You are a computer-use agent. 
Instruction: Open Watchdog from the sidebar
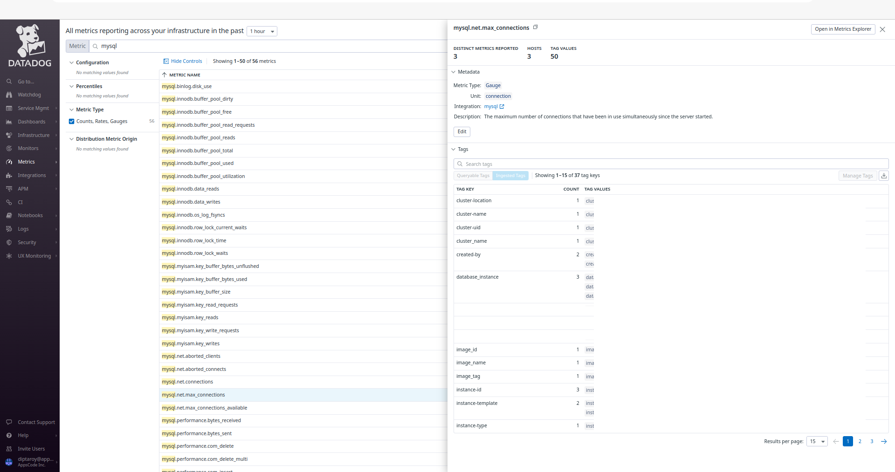coord(29,95)
